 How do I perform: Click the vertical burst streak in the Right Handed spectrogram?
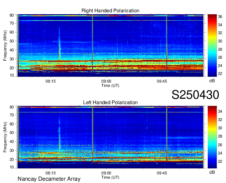click(59, 43)
